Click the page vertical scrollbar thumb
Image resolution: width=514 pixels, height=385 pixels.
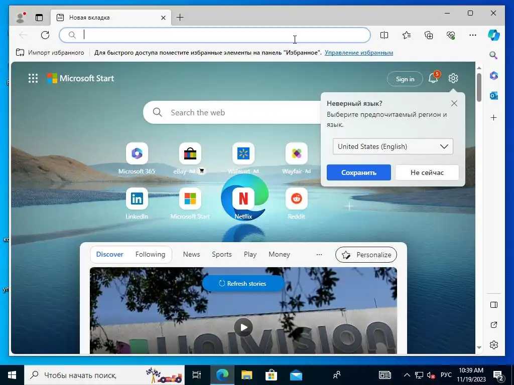[x=479, y=87]
